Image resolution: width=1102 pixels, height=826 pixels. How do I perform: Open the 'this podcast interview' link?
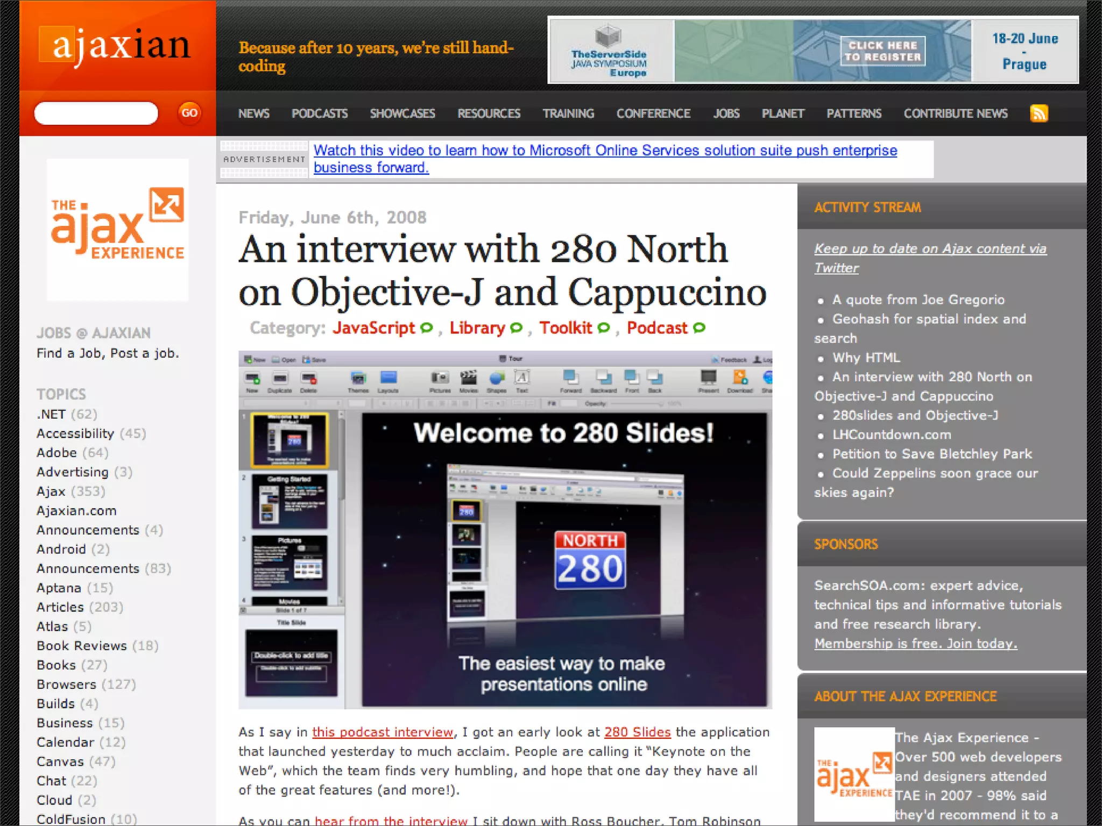coord(383,732)
